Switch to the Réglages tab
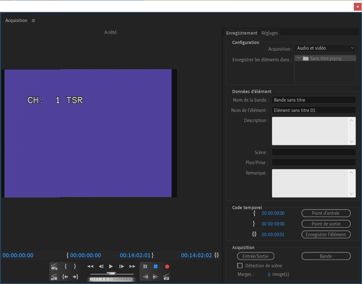362x284 pixels. [270, 33]
